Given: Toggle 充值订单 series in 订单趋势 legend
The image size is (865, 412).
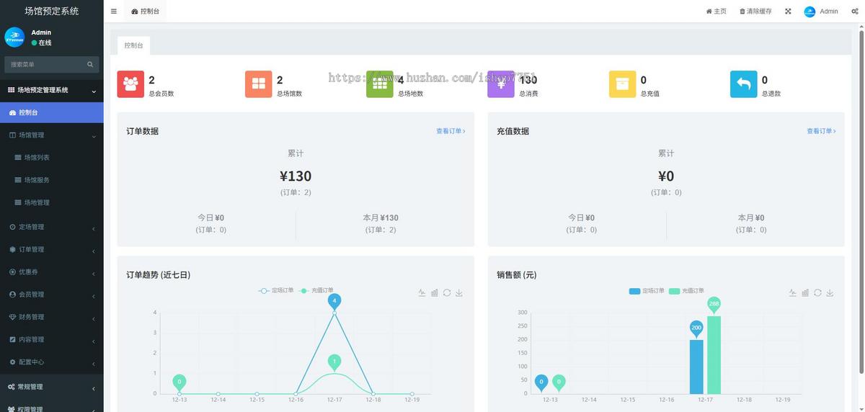Looking at the screenshot, I should coord(316,291).
